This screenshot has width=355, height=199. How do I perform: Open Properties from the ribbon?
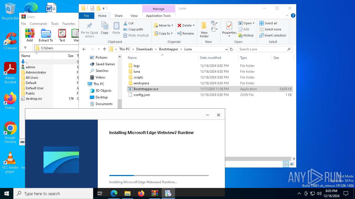click(x=229, y=30)
